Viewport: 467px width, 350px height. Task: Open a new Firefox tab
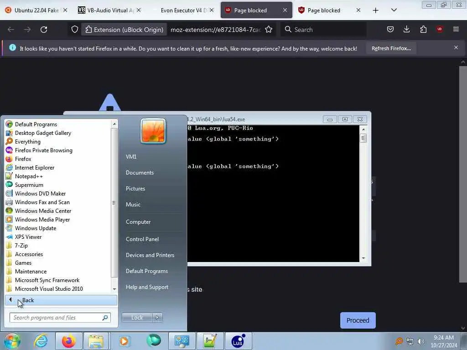tap(376, 10)
